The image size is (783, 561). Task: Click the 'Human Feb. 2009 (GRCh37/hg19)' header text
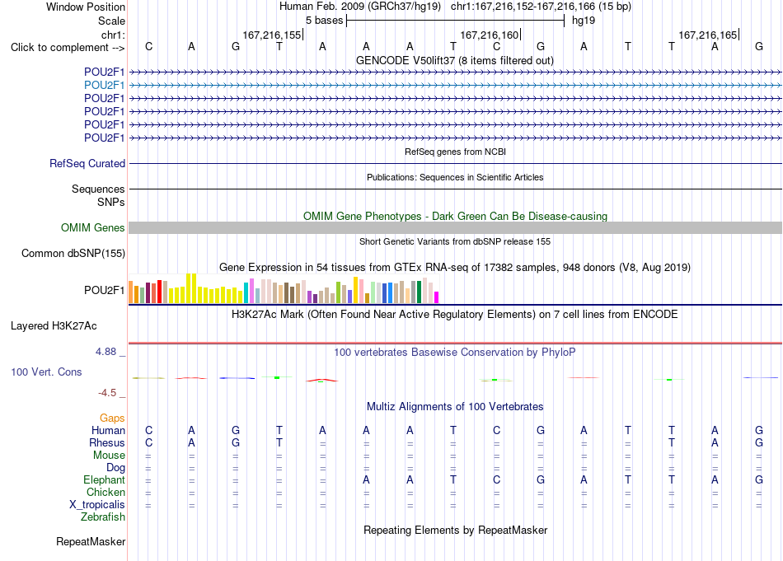[359, 7]
